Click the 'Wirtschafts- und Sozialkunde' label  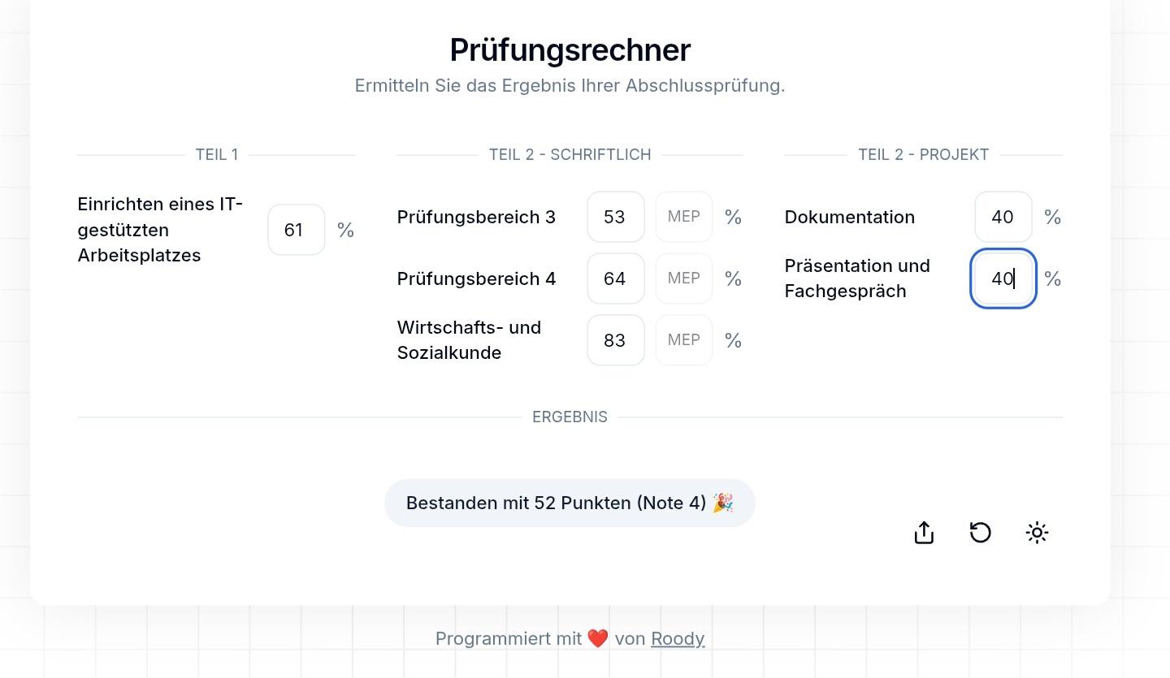[469, 340]
